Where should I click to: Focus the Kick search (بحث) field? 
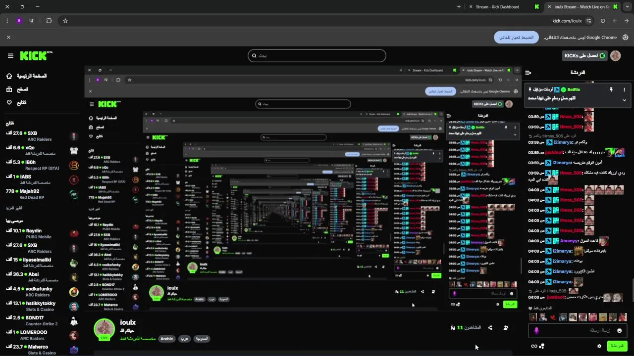pyautogui.click(x=317, y=56)
